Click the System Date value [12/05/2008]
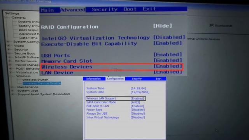This screenshot has width=249, height=140. coord(140,92)
